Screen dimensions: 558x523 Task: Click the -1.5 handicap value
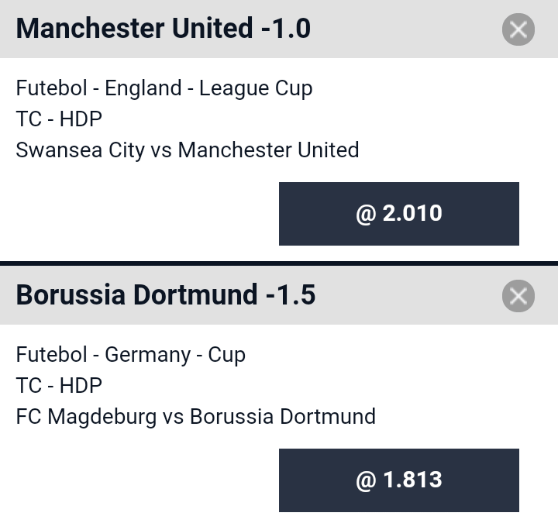click(x=291, y=295)
